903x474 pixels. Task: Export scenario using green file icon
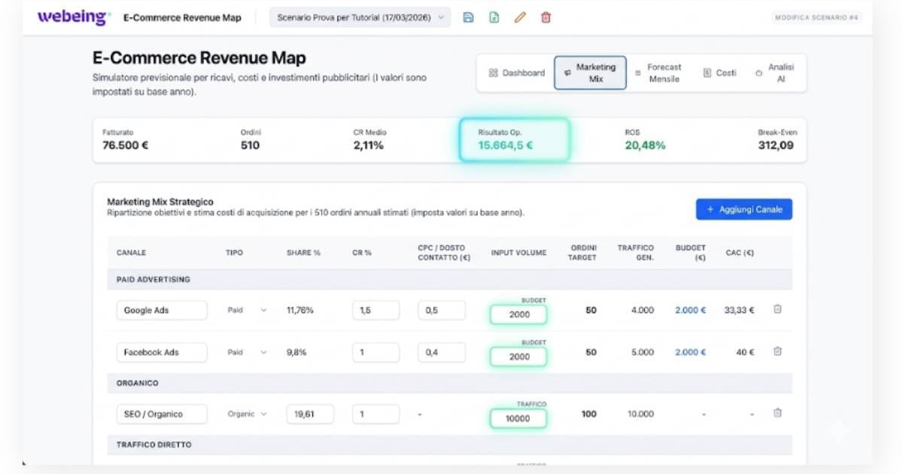pos(494,17)
